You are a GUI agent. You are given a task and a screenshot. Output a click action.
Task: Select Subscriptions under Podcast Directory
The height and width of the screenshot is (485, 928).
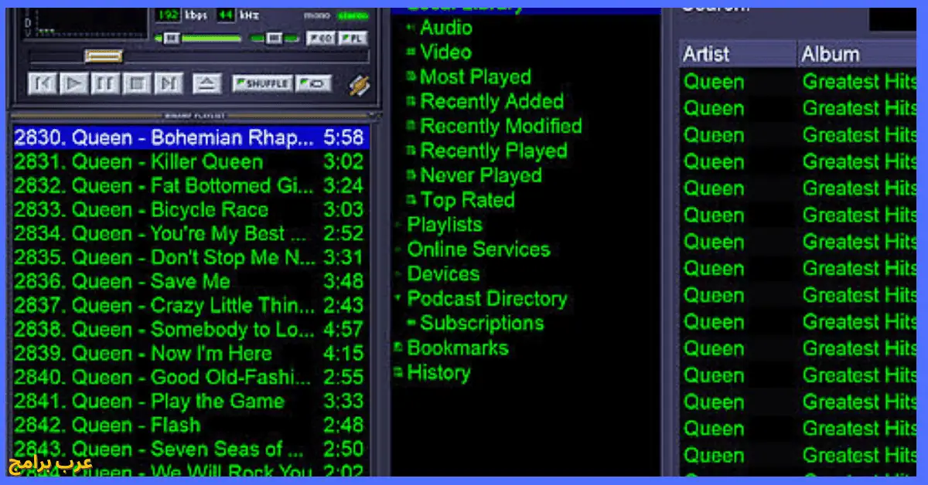(x=482, y=324)
